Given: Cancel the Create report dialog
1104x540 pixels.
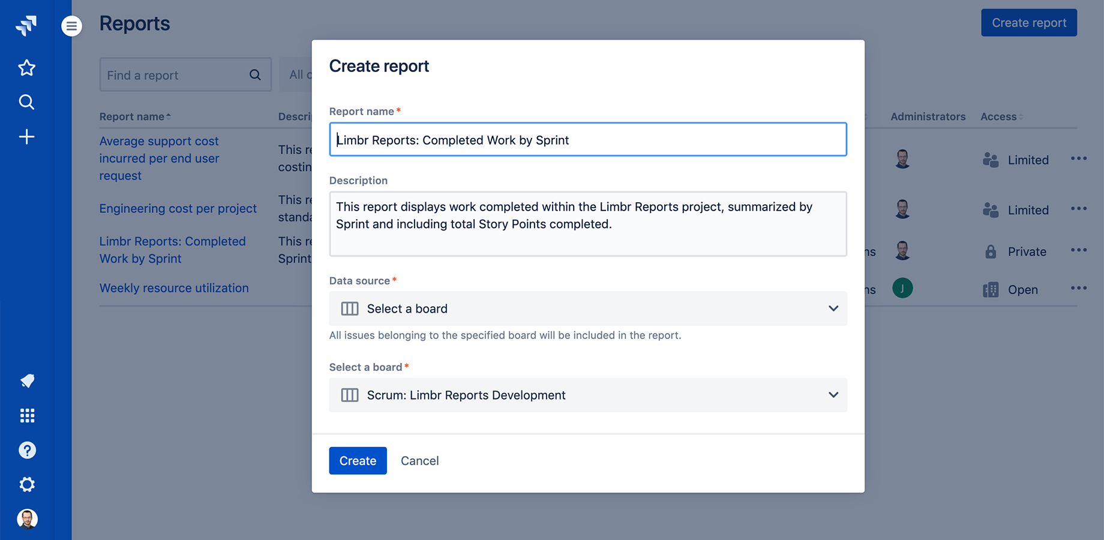Looking at the screenshot, I should (x=420, y=461).
